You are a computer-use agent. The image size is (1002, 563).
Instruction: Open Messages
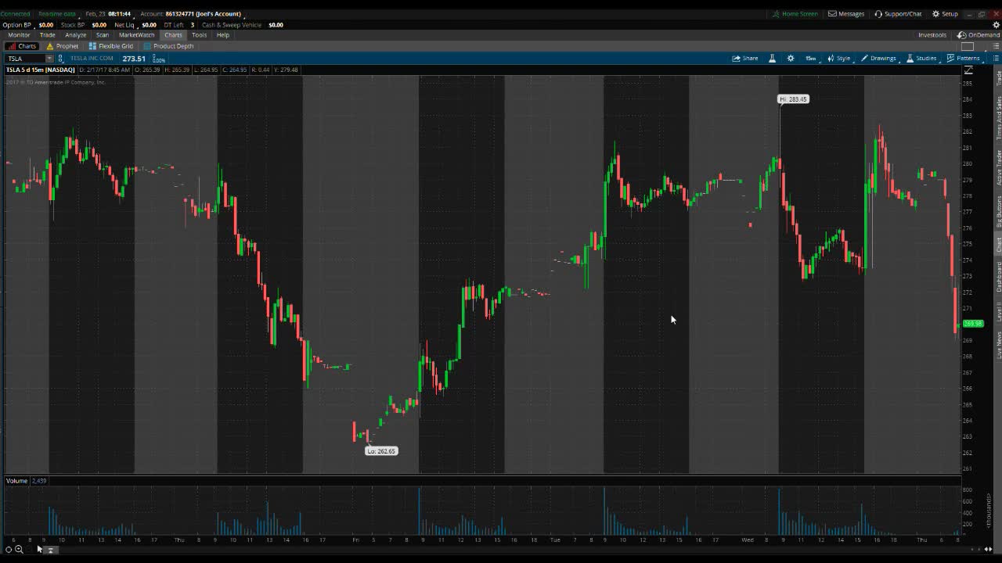click(x=846, y=13)
